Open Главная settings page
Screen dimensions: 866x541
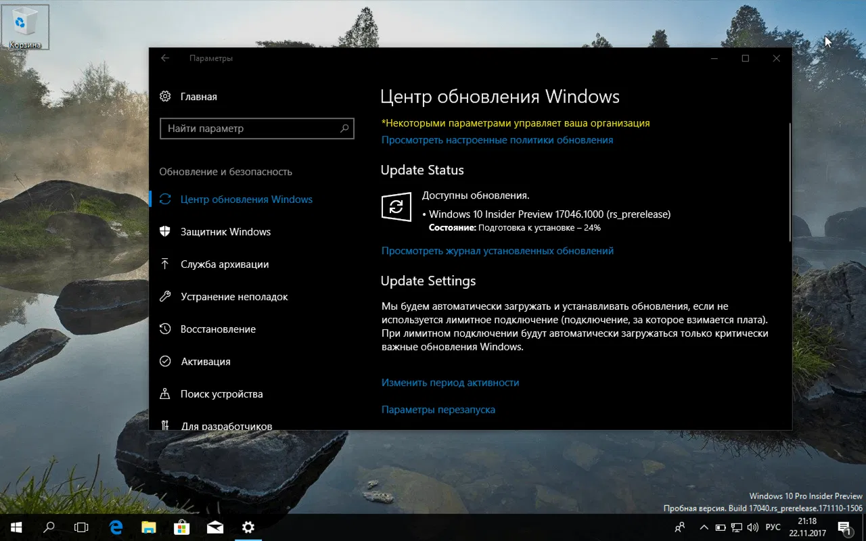(x=198, y=96)
